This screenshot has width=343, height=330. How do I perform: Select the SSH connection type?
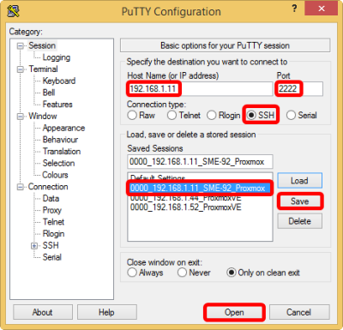click(261, 115)
